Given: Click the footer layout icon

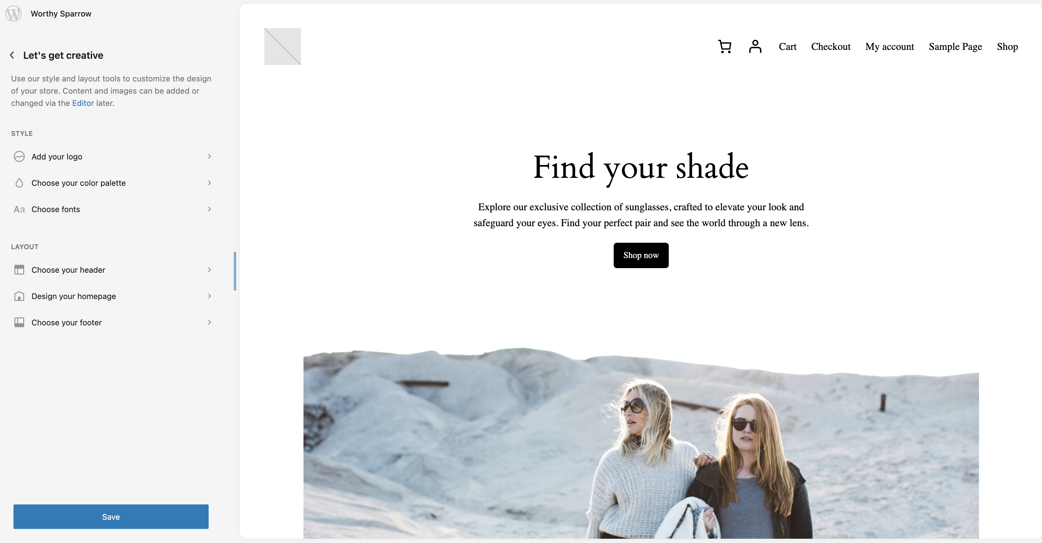Looking at the screenshot, I should pos(19,323).
